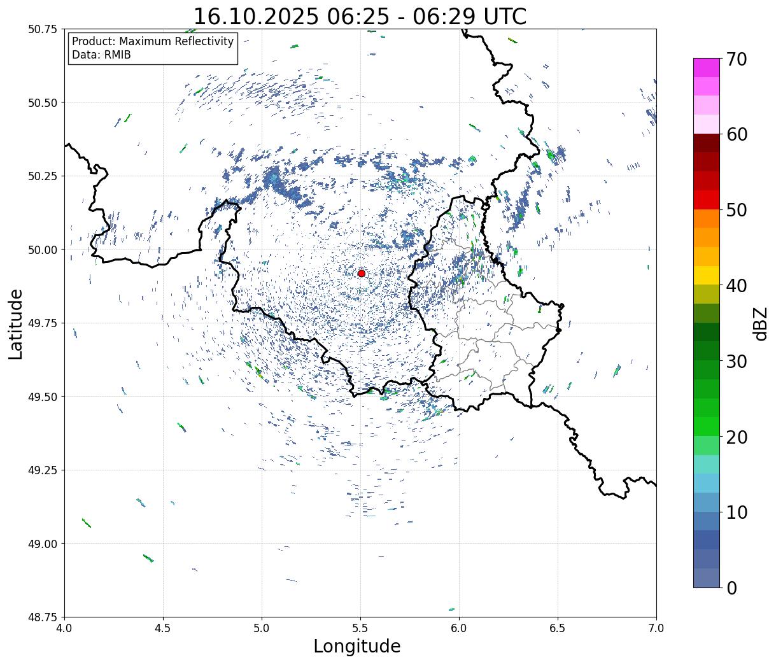
Task: Click the latitude tick label '49.50'
Action: coord(43,397)
